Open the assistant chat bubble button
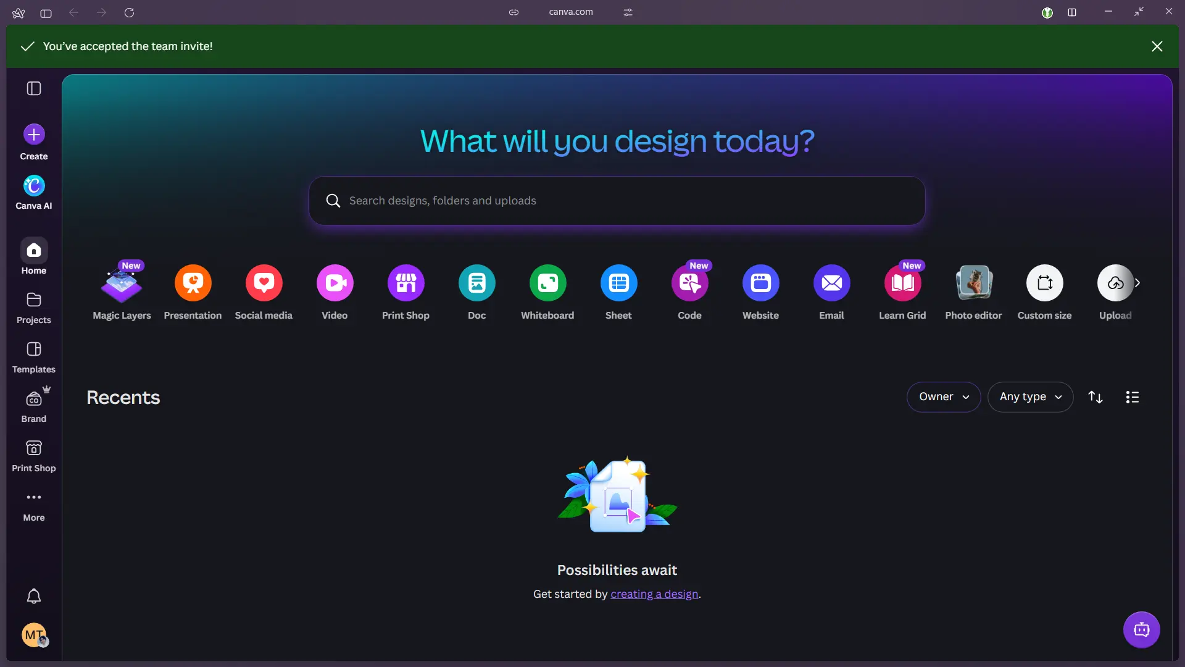 tap(1142, 630)
